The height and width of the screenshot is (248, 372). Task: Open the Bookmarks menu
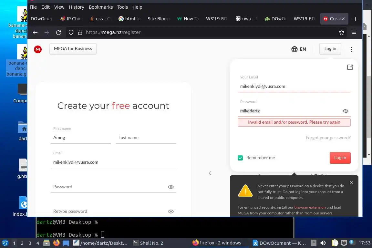pyautogui.click(x=101, y=7)
